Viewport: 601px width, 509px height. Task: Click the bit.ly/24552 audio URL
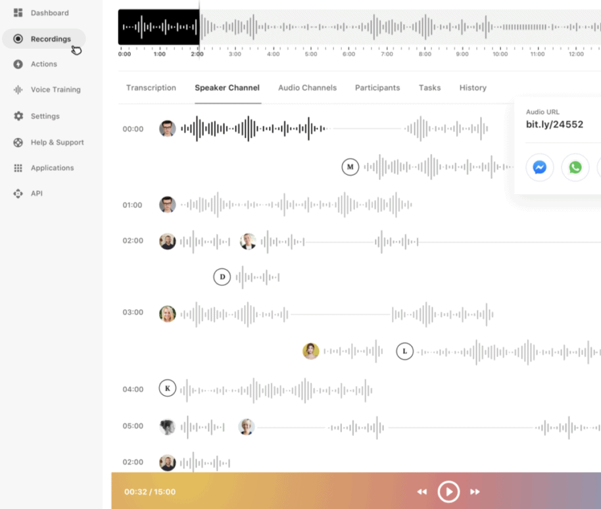554,124
